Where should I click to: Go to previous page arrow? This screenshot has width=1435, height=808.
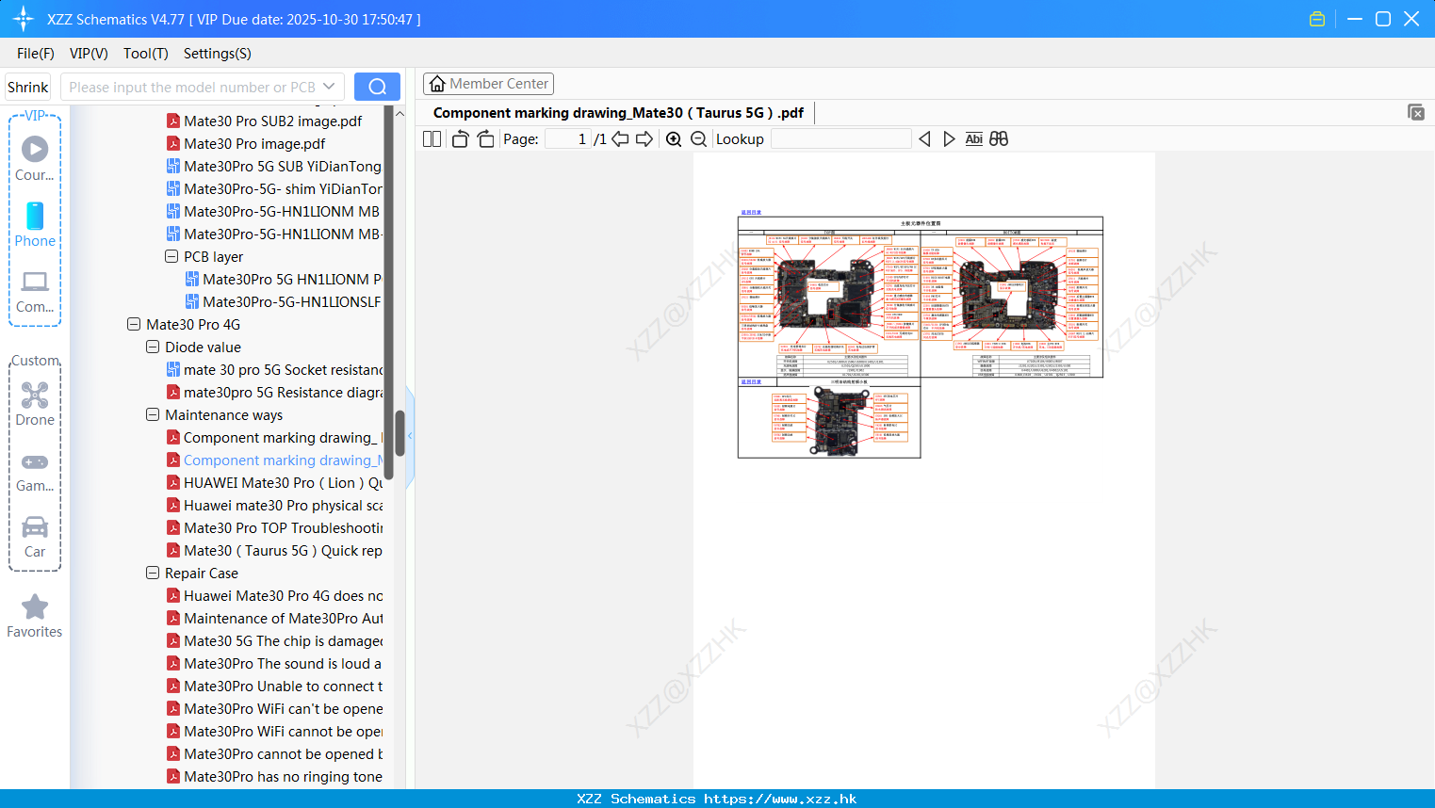(620, 138)
